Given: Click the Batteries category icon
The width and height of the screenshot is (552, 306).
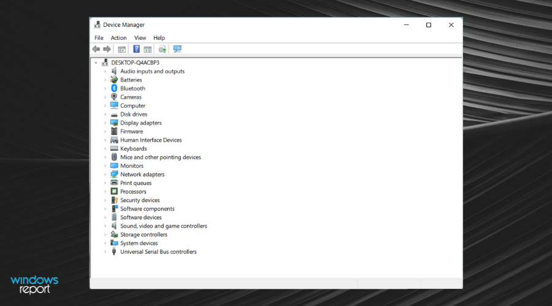Looking at the screenshot, I should pyautogui.click(x=114, y=80).
